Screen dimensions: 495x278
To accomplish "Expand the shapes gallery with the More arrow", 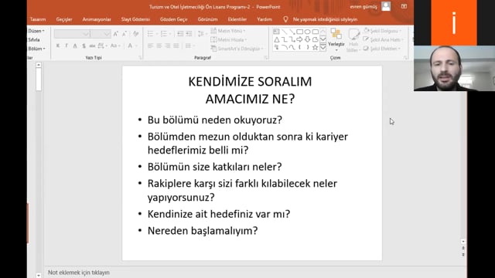I will click(x=323, y=48).
